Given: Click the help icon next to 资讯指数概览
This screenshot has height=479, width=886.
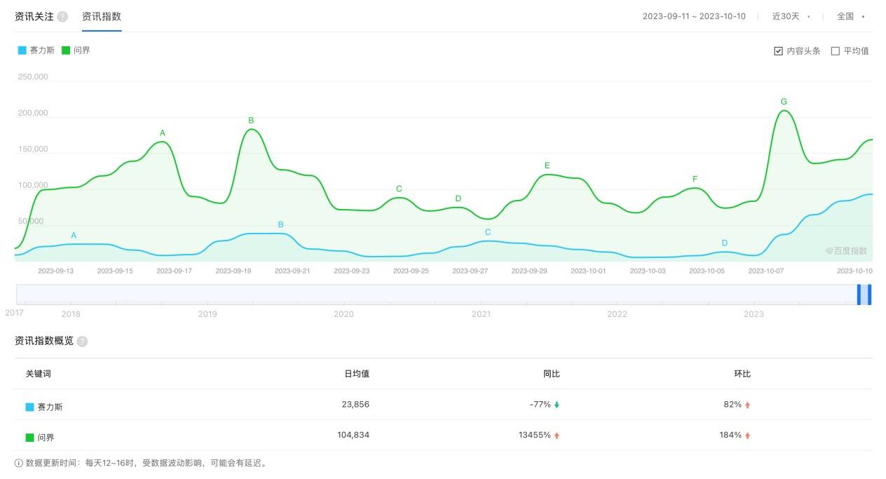Looking at the screenshot, I should 83,342.
